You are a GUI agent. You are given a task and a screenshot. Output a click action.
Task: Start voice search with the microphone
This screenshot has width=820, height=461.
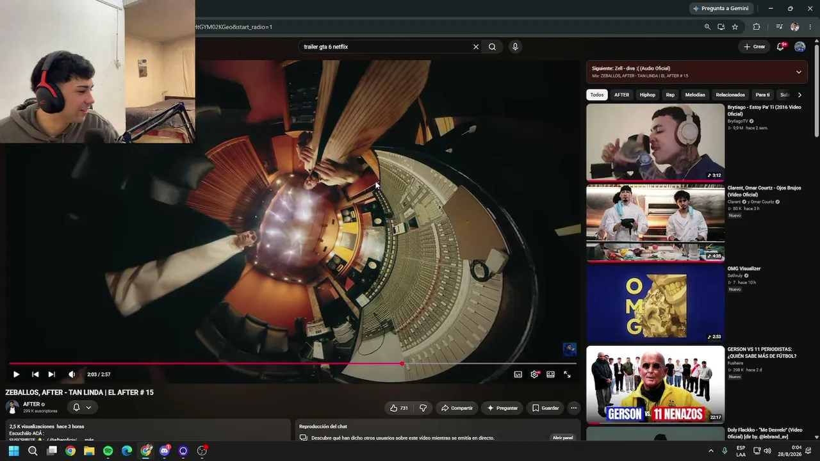click(515, 47)
